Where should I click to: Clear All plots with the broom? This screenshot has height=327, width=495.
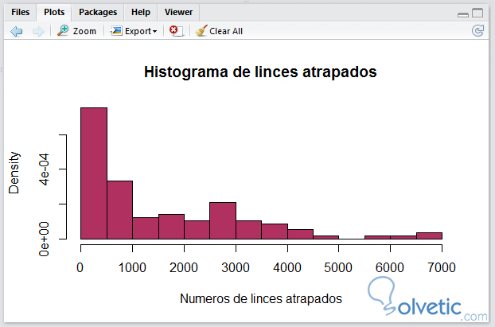(x=219, y=31)
